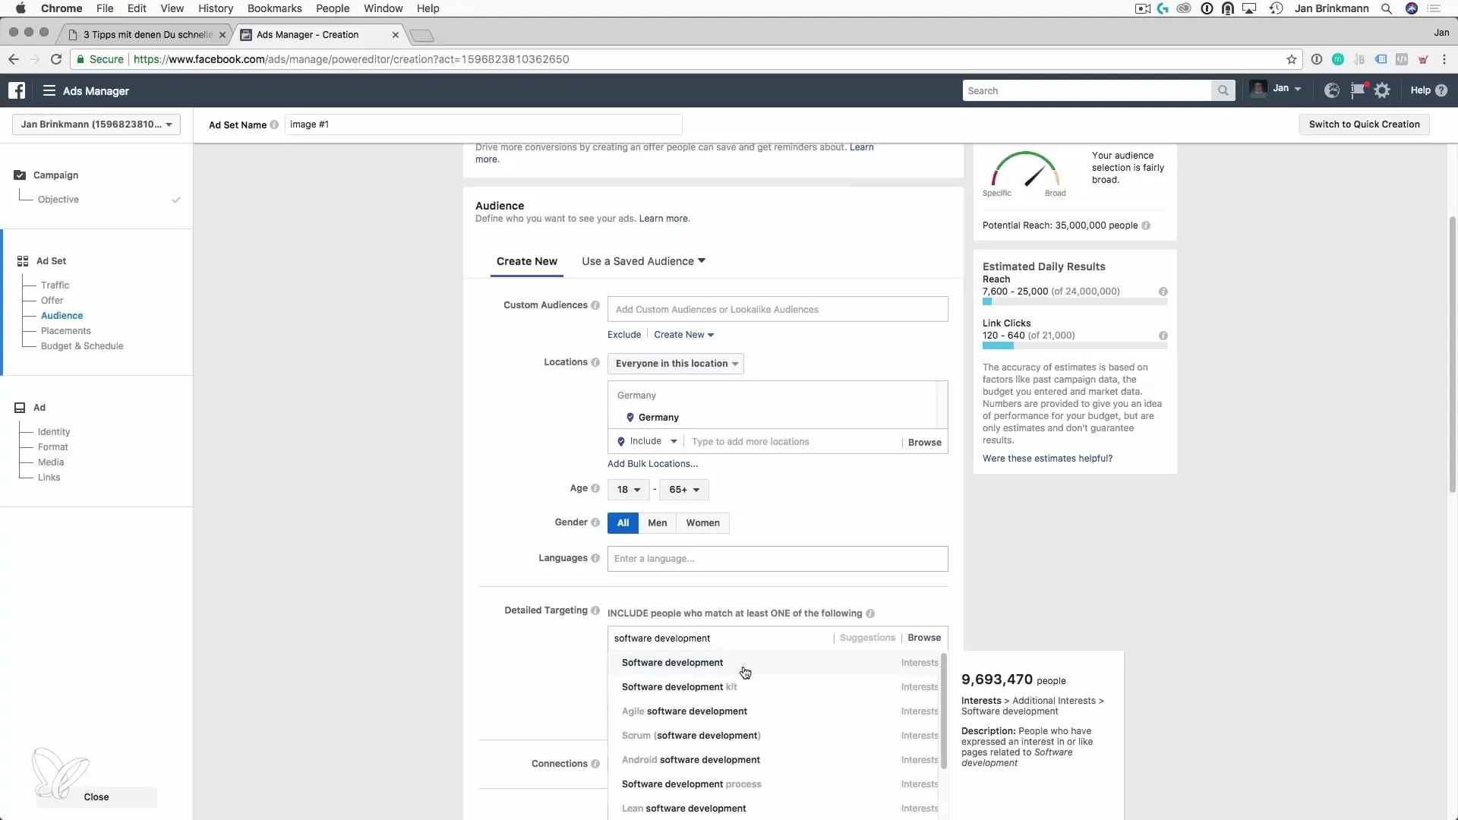Click the Add Bulk Locations link
The width and height of the screenshot is (1458, 820).
[652, 464]
